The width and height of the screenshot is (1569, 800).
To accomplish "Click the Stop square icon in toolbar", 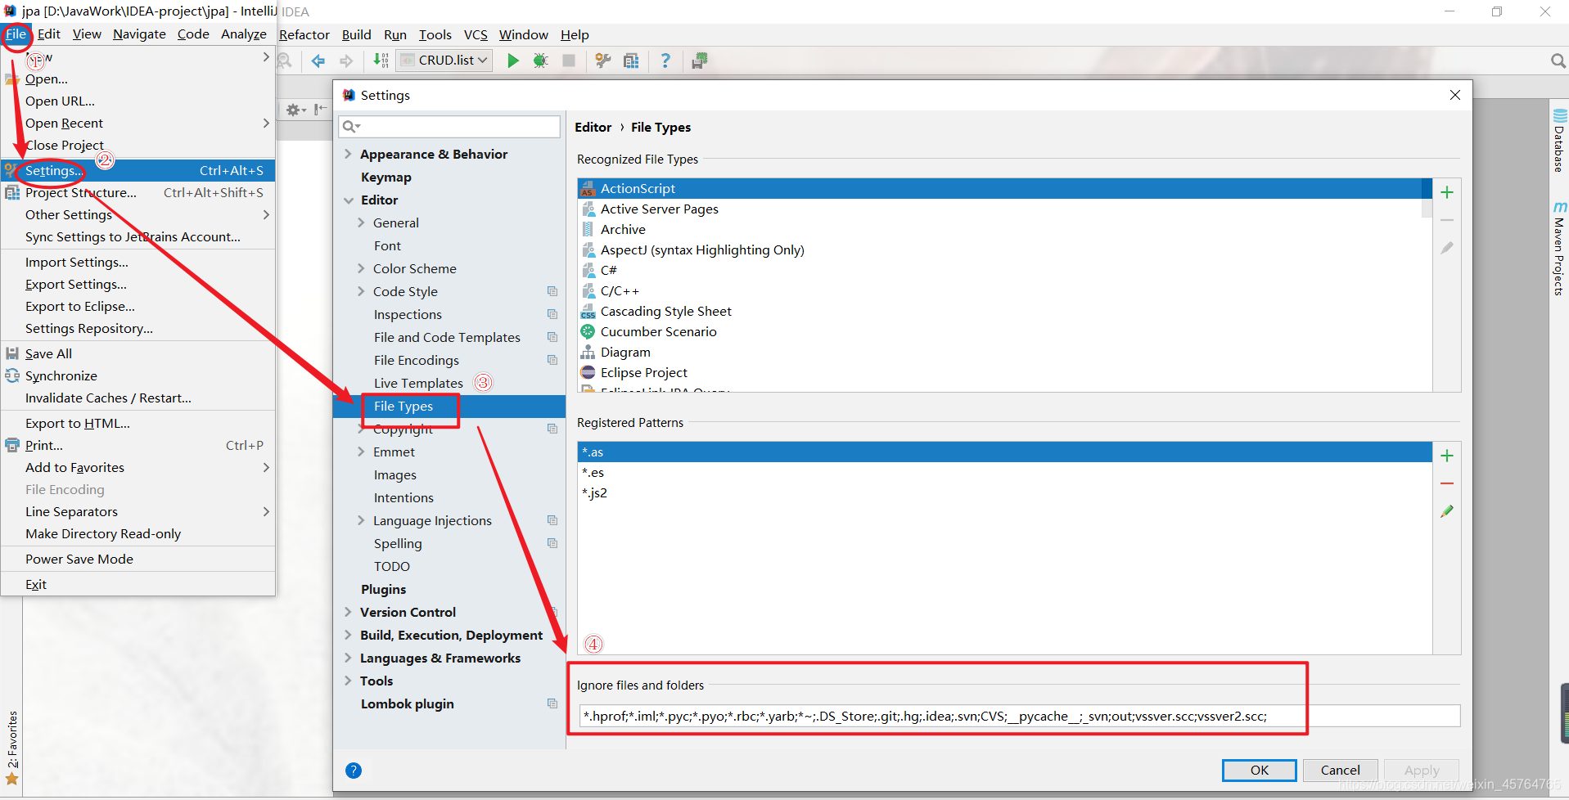I will (569, 61).
